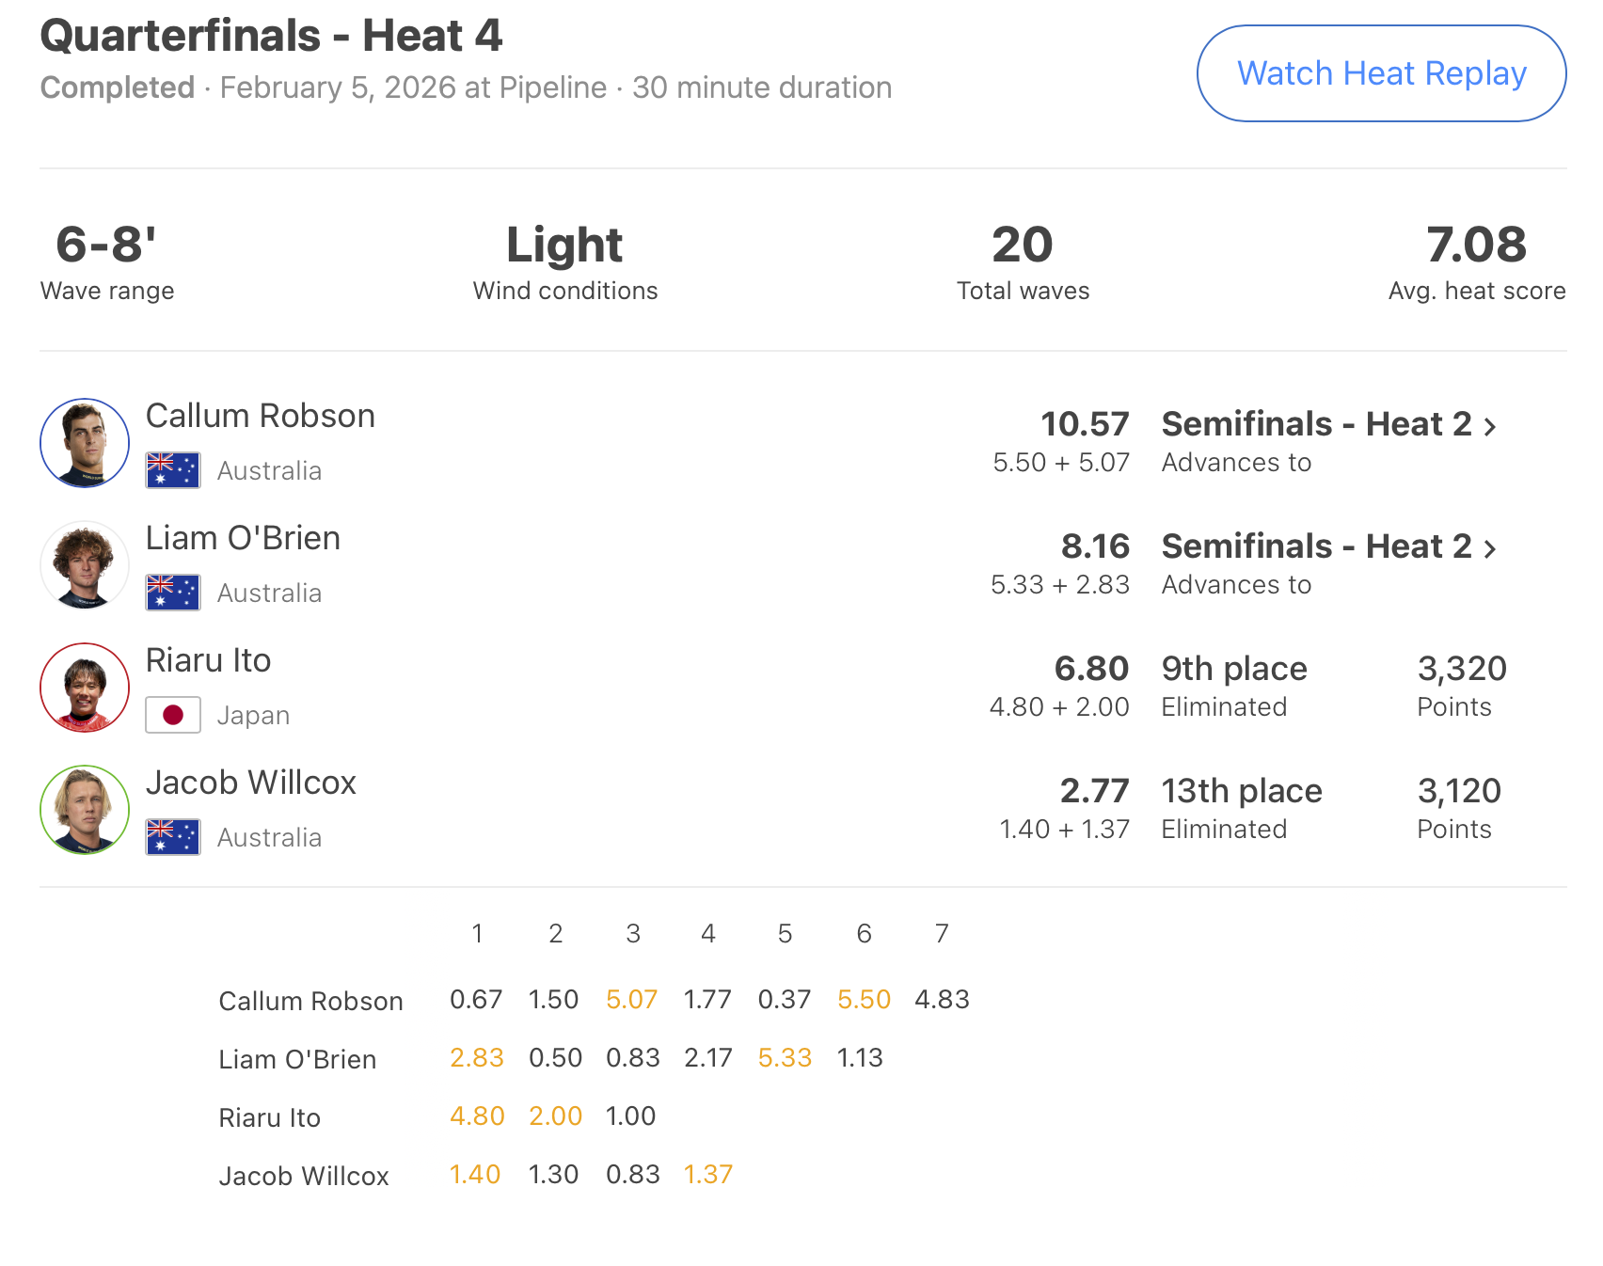
Task: Click the Watch Heat Replay button
Action: 1380,73
